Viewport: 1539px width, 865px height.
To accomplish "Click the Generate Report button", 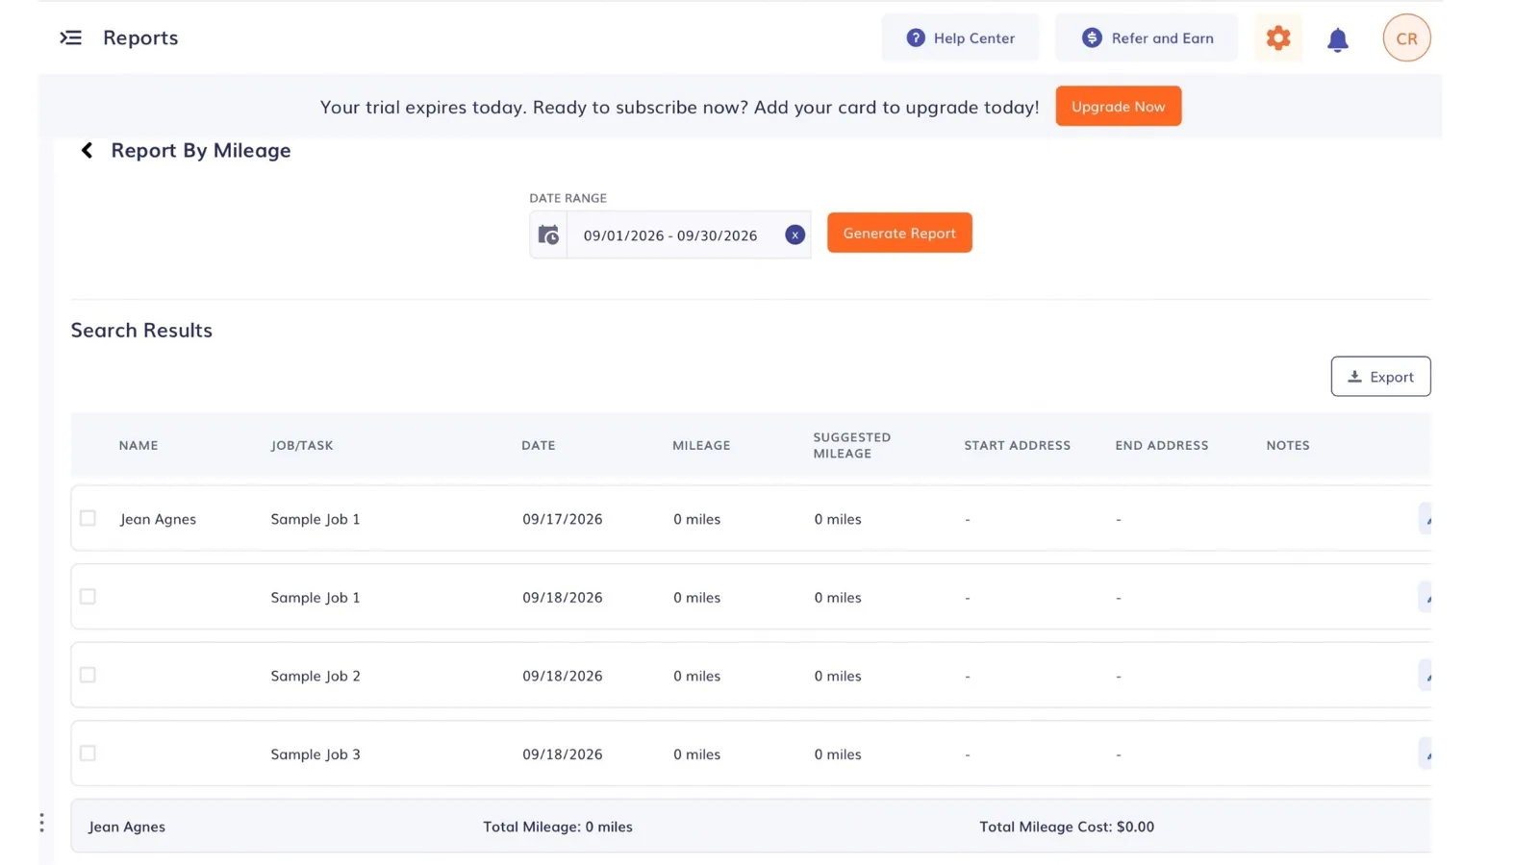I will [x=899, y=233].
